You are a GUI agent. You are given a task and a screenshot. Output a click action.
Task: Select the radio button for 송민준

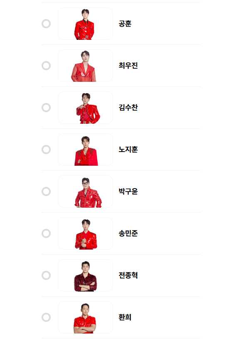tap(46, 233)
